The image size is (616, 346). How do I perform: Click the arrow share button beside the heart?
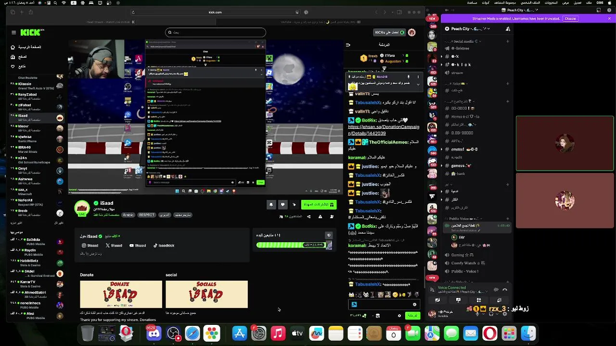click(294, 205)
